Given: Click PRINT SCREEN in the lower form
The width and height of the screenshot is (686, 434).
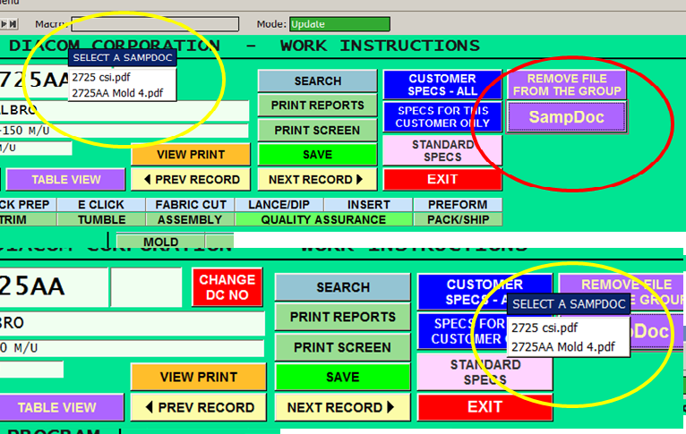Looking at the screenshot, I should [343, 347].
